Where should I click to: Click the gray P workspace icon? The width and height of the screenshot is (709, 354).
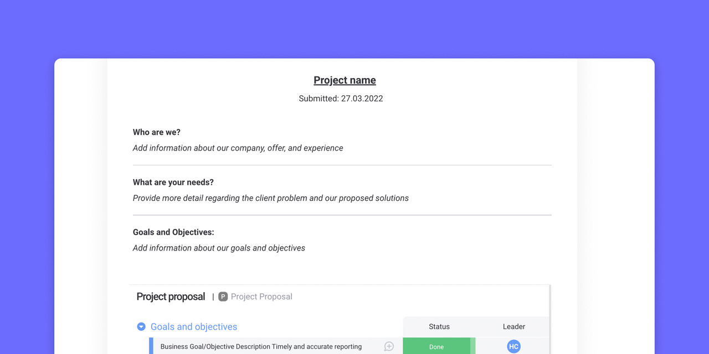coord(223,297)
